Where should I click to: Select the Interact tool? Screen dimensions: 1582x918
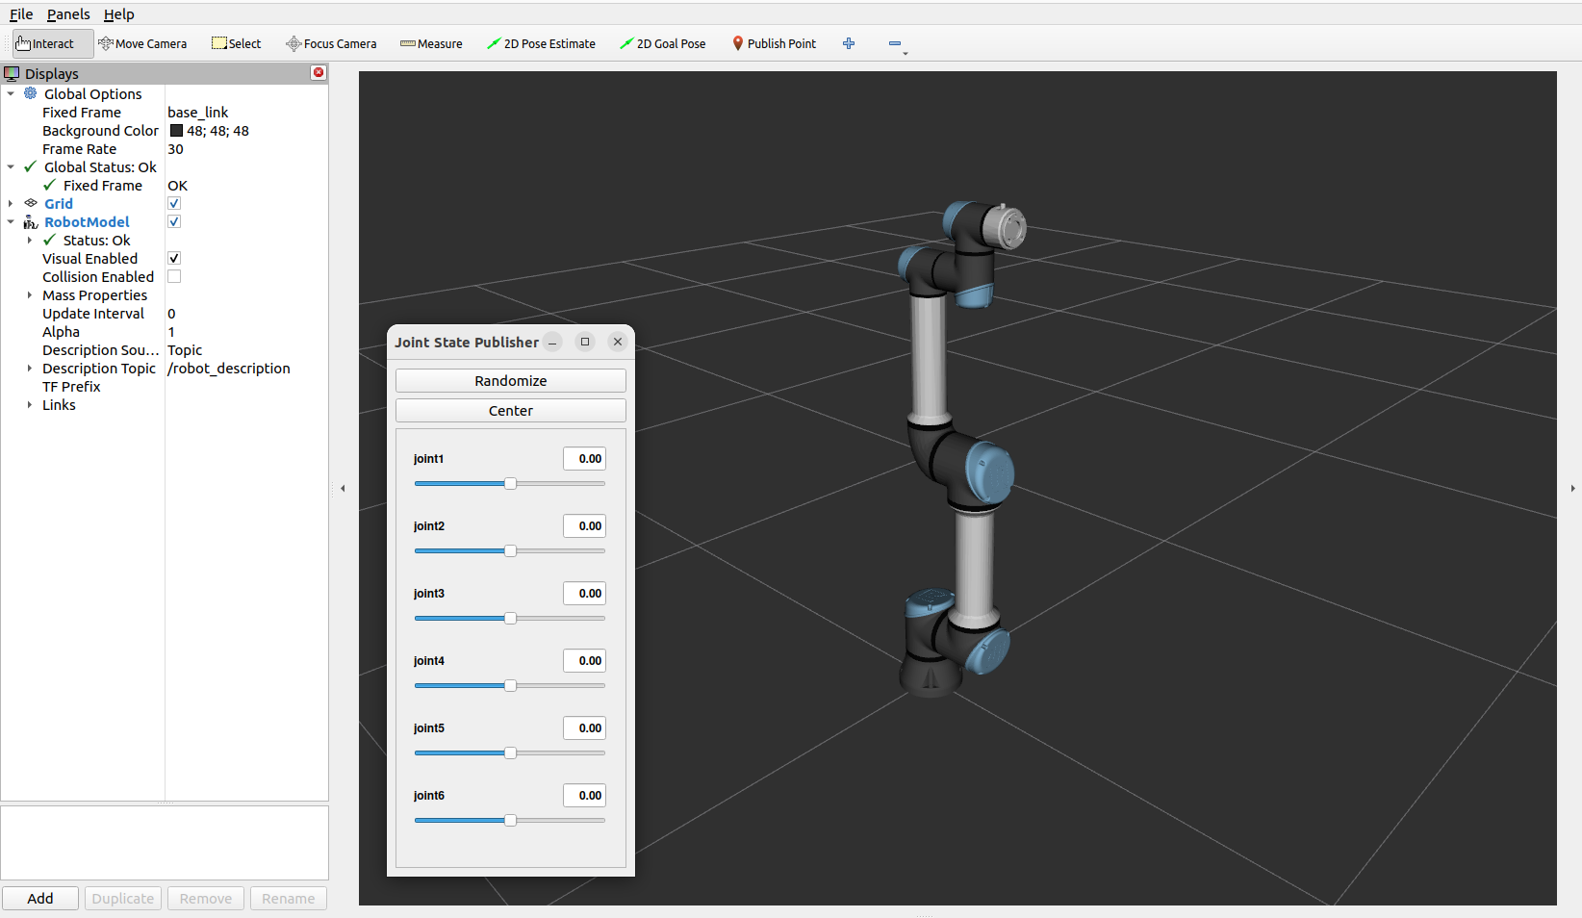click(x=53, y=43)
